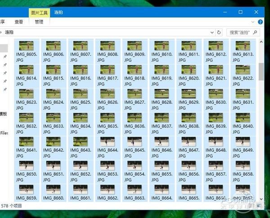Click the file name IMG_8661
The height and width of the screenshot is (218, 270).
(81, 198)
